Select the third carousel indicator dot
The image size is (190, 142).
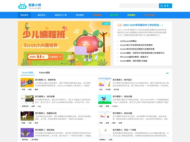pyautogui.click(x=66, y=64)
